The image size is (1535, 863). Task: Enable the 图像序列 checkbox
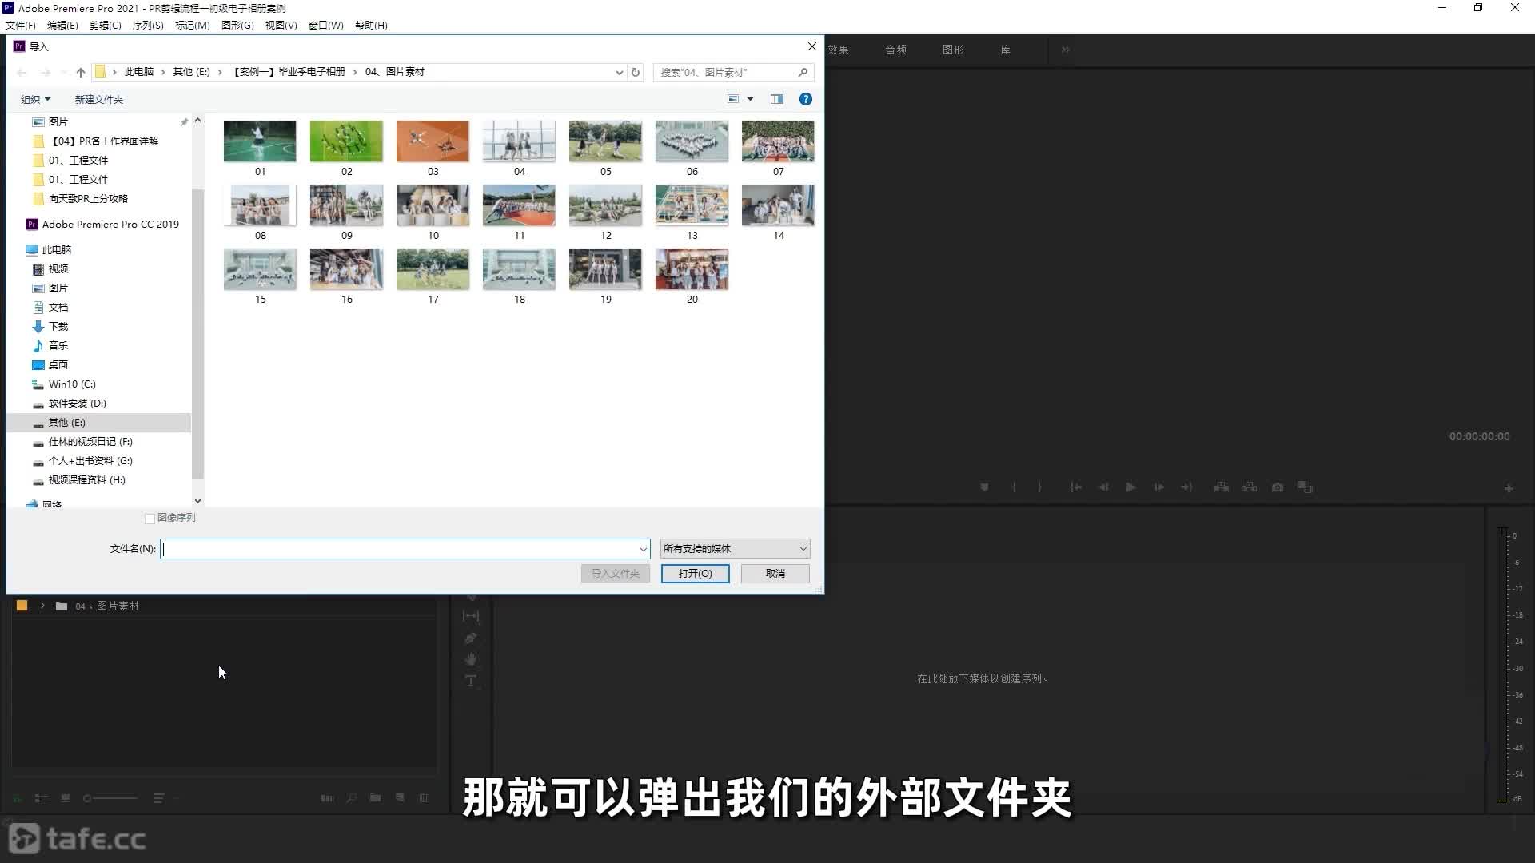coord(150,519)
